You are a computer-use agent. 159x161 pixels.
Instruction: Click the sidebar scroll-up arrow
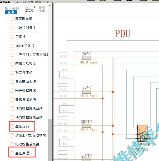coord(50,6)
